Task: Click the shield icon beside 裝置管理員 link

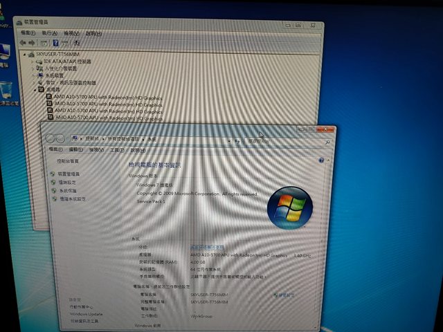Action: point(53,174)
